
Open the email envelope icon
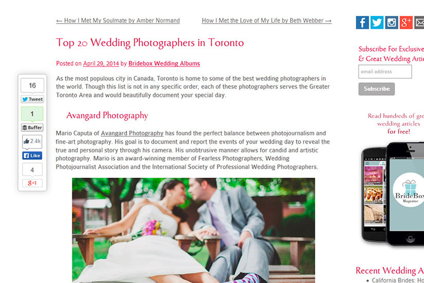tap(419, 23)
